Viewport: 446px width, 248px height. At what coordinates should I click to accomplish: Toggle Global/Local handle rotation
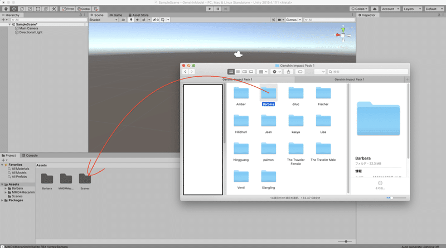click(84, 9)
